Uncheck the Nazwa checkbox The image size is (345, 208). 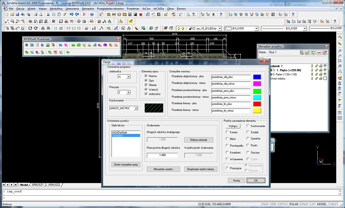[x=146, y=76]
